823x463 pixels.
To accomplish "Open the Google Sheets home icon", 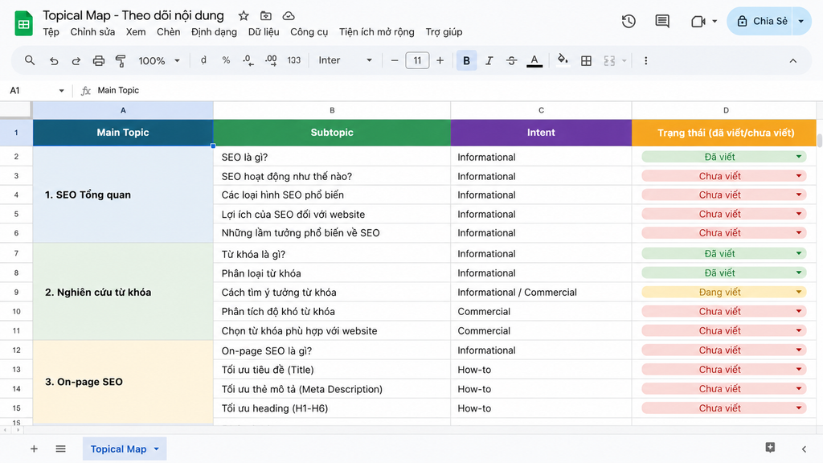I will 23,23.
